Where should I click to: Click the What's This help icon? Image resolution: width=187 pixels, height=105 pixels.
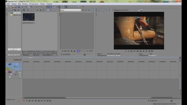(83, 7)
